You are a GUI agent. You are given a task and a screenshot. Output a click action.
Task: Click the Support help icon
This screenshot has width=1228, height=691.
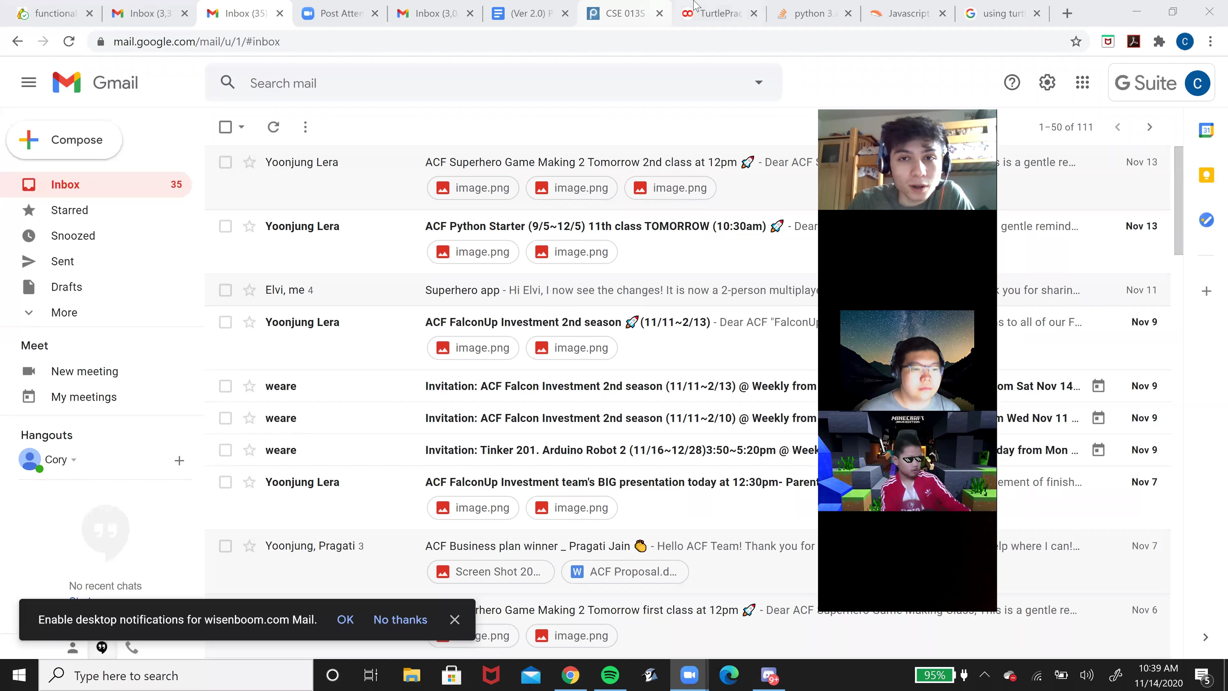[x=1012, y=83]
